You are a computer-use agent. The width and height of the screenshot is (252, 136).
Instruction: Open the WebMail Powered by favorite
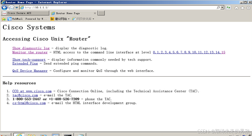[27, 19]
